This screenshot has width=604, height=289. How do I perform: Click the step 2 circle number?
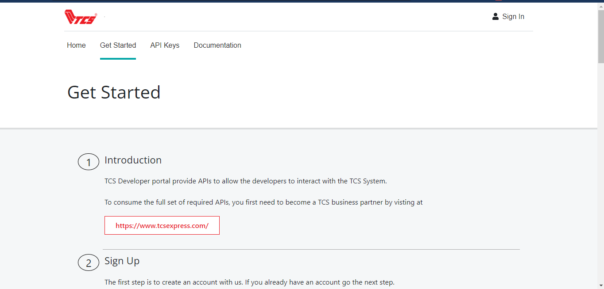pos(89,263)
